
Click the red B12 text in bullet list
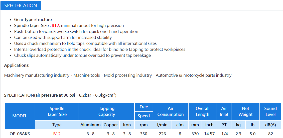[x=55, y=25]
